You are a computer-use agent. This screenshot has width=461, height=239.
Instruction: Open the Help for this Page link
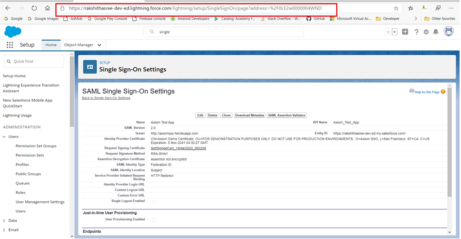(427, 92)
